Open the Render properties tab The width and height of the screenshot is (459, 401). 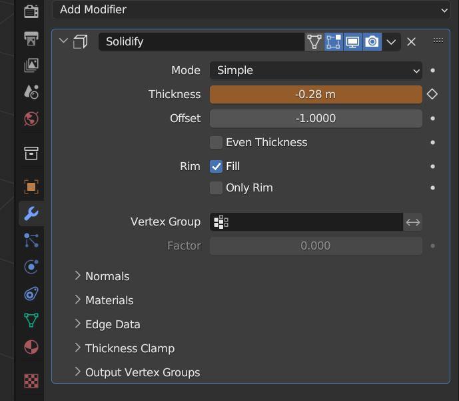click(31, 11)
